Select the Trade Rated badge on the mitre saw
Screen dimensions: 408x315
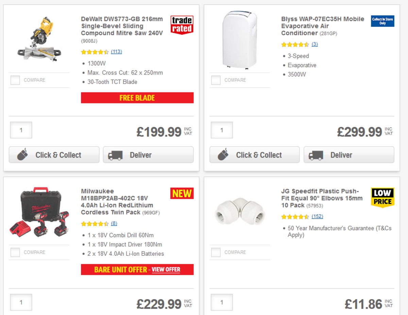182,24
